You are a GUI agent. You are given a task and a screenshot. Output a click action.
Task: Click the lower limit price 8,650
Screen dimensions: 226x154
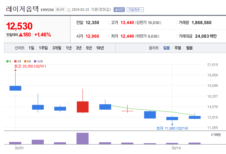[x=153, y=36]
